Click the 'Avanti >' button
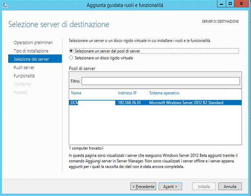The height and width of the screenshot is (196, 251). click(170, 187)
